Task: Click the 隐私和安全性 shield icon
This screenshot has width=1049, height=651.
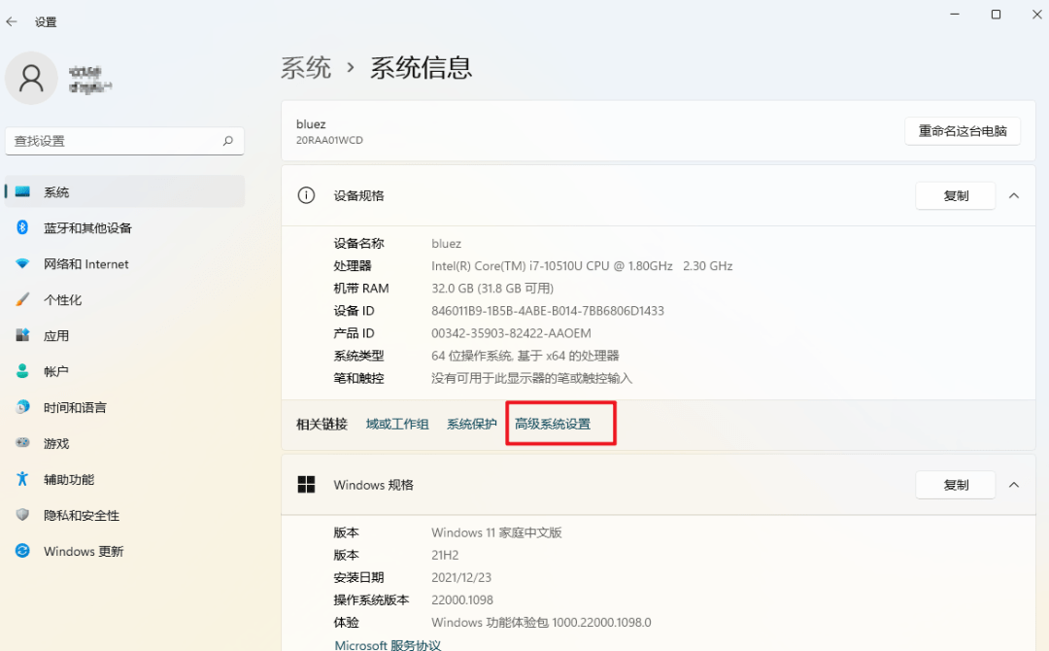Action: [22, 515]
